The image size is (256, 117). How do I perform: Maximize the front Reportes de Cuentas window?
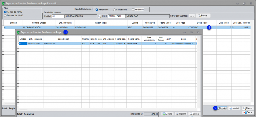point(191,33)
